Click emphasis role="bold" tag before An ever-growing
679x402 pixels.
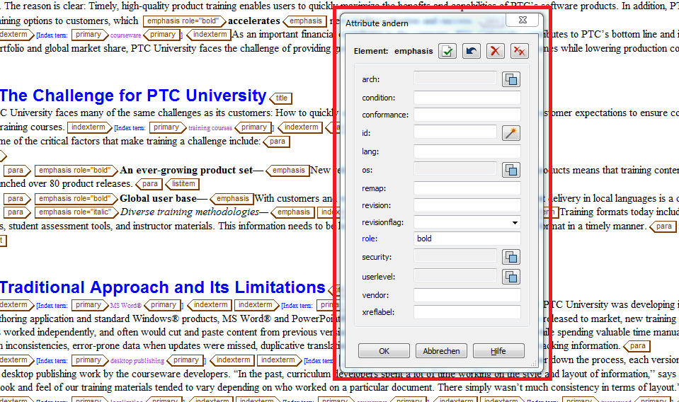click(x=76, y=171)
